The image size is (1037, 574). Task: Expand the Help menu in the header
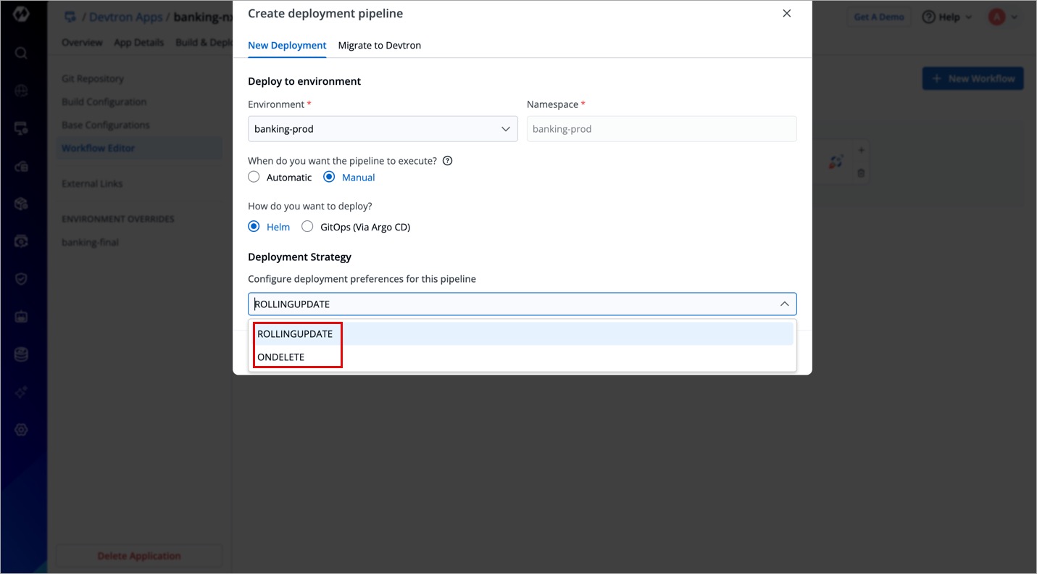point(947,17)
